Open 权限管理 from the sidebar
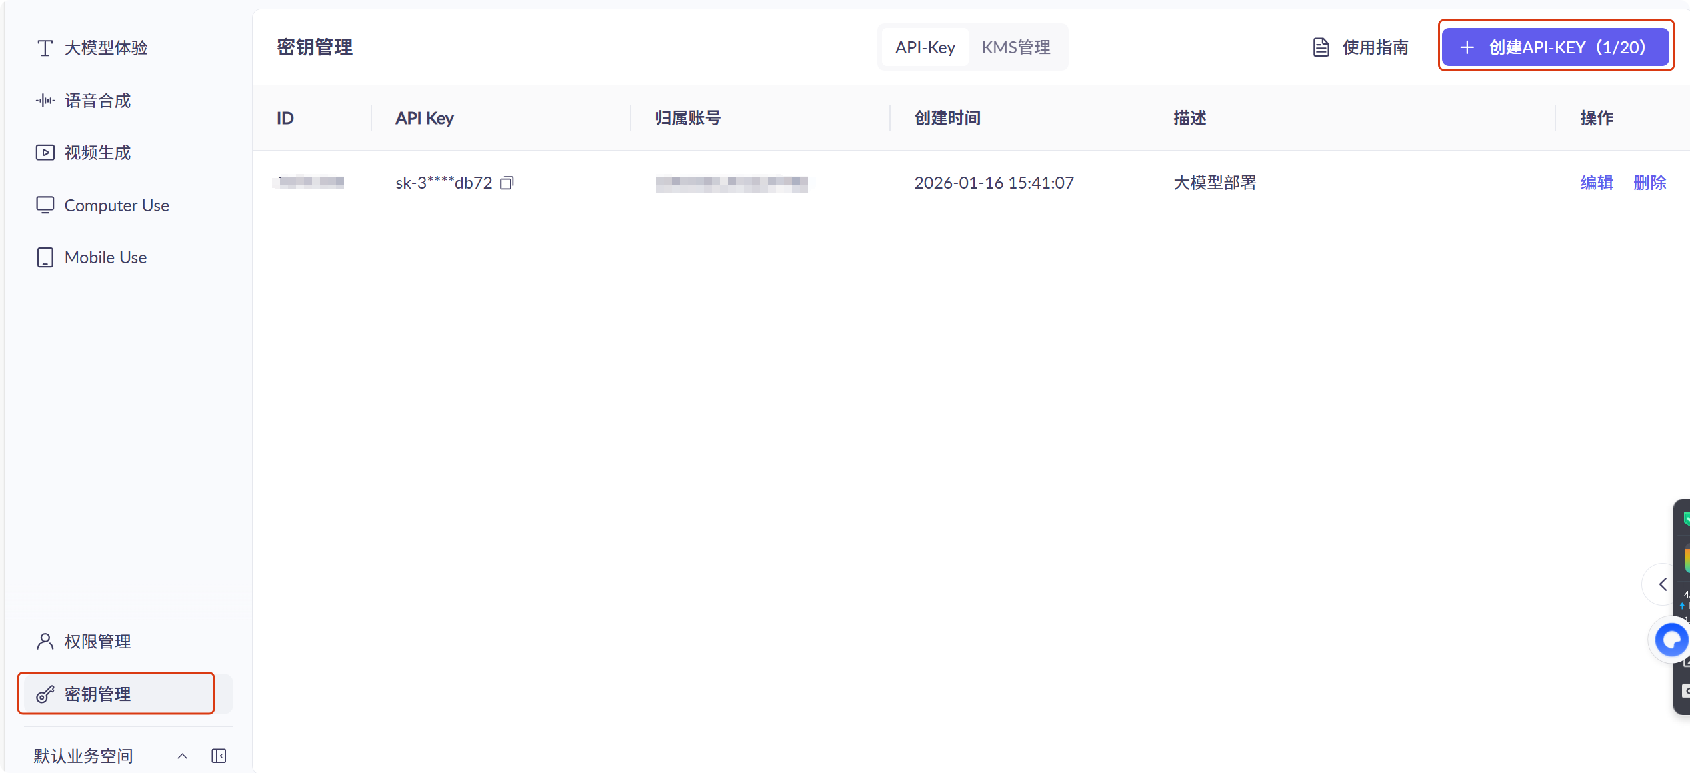The image size is (1690, 773). [97, 641]
